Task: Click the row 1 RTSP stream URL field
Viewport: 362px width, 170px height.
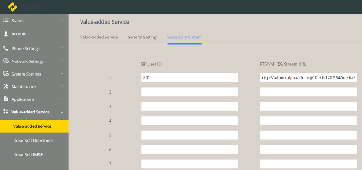Action: [x=309, y=77]
